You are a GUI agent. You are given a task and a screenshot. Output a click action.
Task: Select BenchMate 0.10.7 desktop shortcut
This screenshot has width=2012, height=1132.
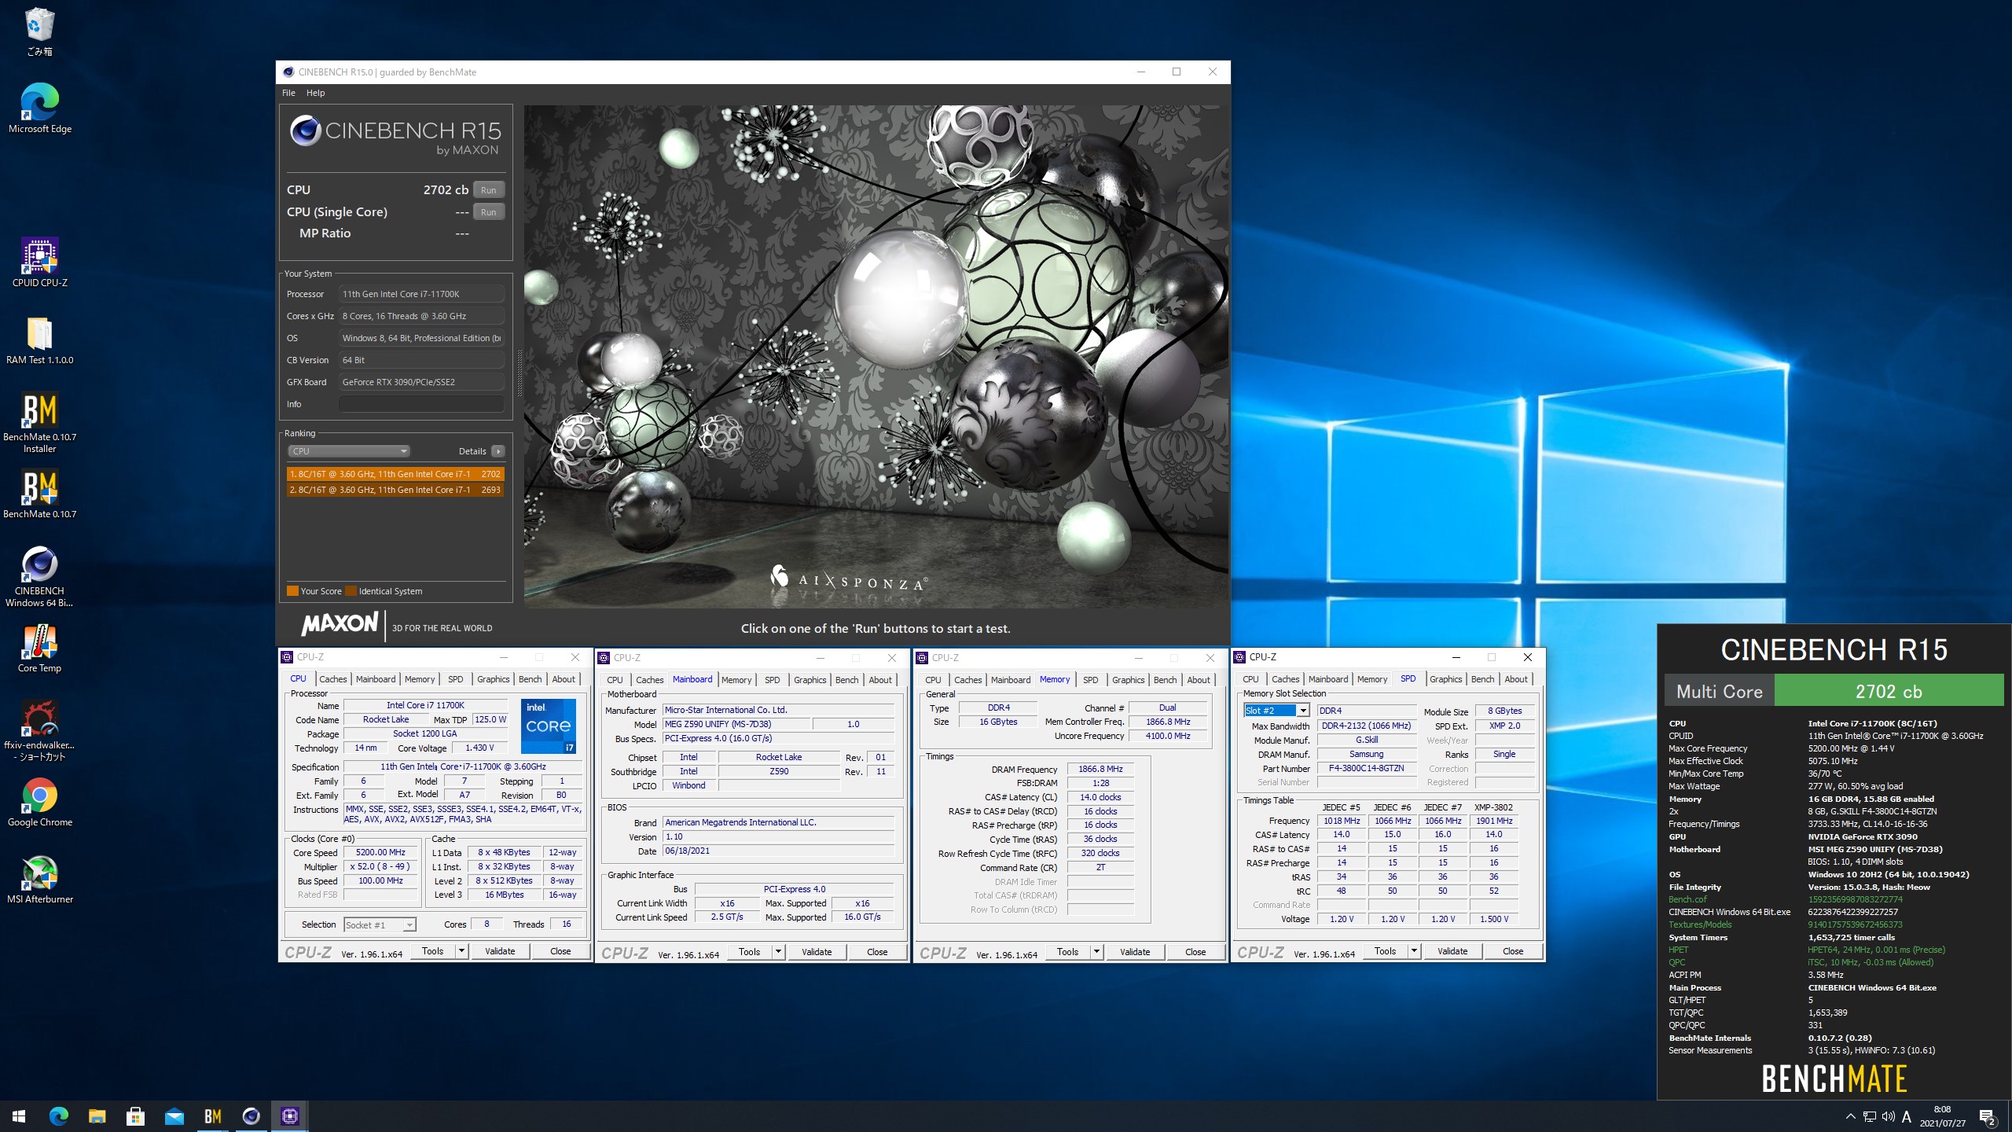pos(39,494)
